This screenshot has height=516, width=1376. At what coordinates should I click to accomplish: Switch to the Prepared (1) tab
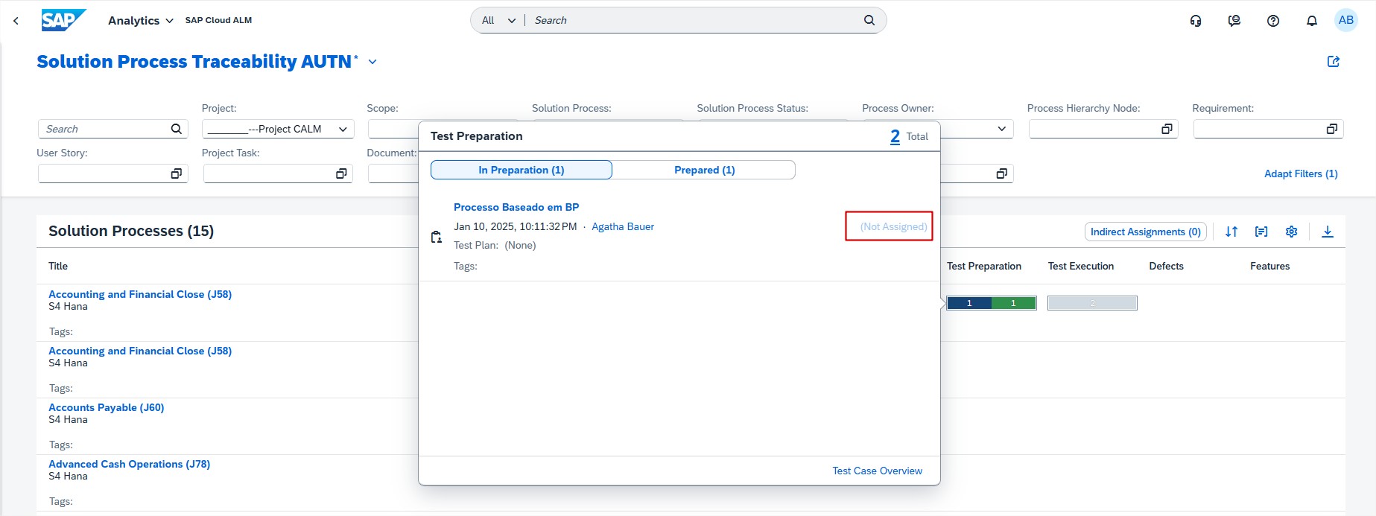(x=704, y=170)
